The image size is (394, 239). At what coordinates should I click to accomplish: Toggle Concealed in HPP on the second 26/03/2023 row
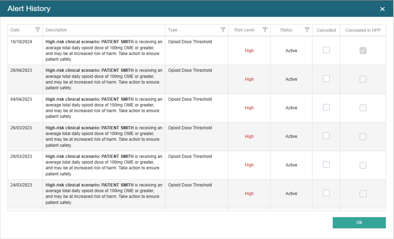pyautogui.click(x=363, y=165)
